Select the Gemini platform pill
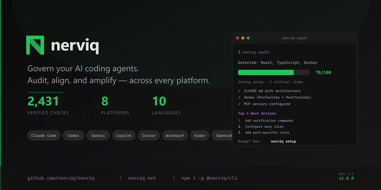This screenshot has width=381, height=190. pos(98,135)
